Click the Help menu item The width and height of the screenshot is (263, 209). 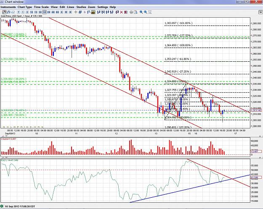113,7
